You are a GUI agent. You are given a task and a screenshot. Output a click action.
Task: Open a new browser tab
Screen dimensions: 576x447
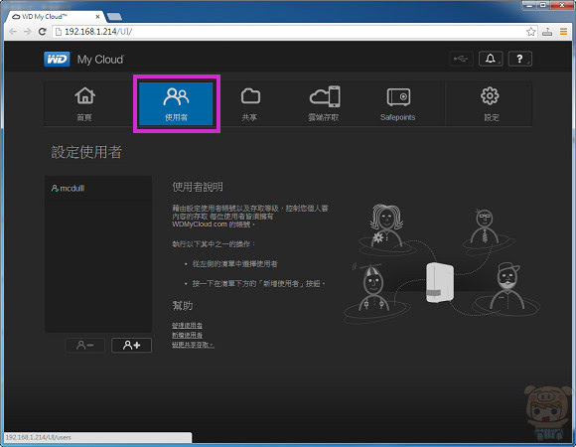(114, 17)
